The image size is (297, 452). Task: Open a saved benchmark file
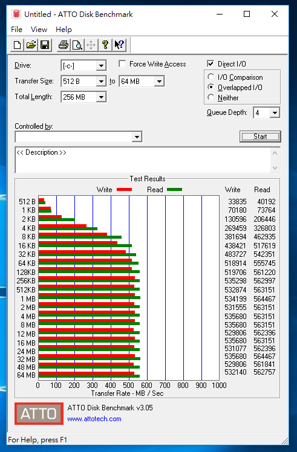tap(31, 45)
